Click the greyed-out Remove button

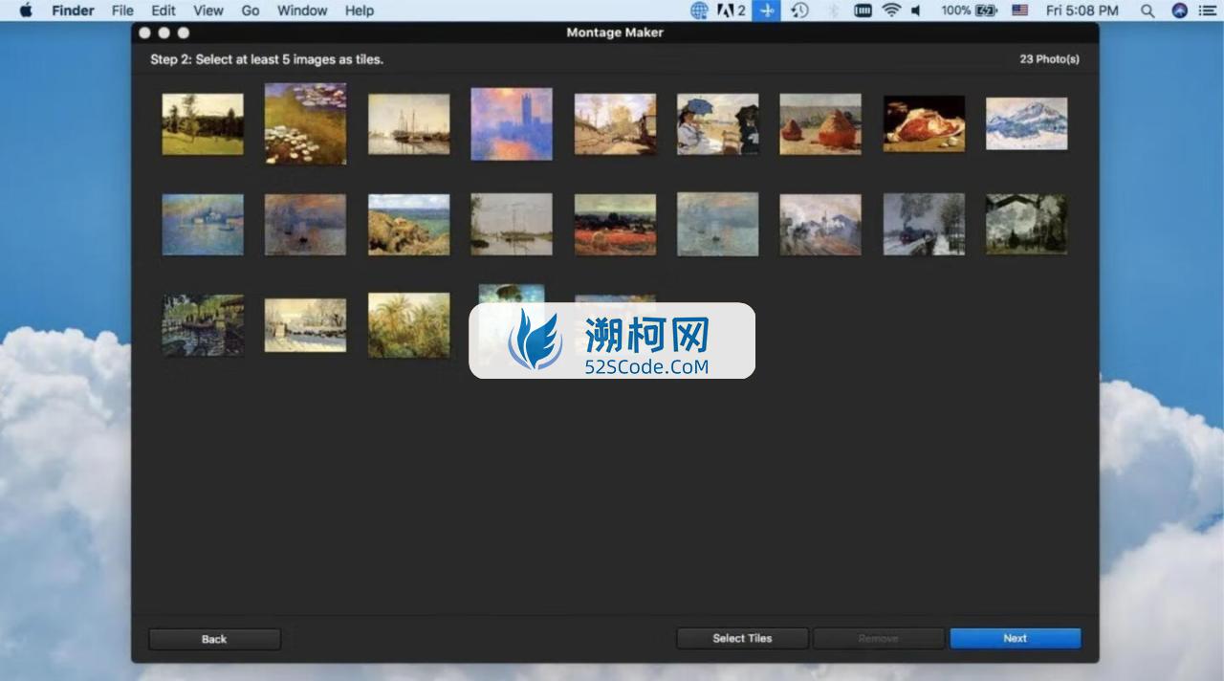tap(879, 638)
